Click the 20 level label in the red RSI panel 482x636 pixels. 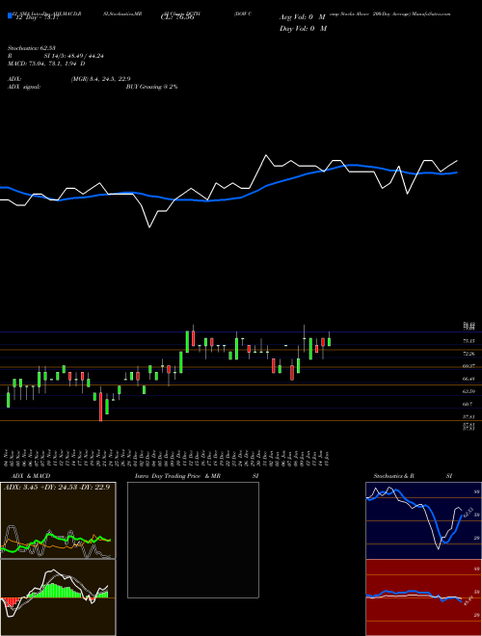point(477,616)
